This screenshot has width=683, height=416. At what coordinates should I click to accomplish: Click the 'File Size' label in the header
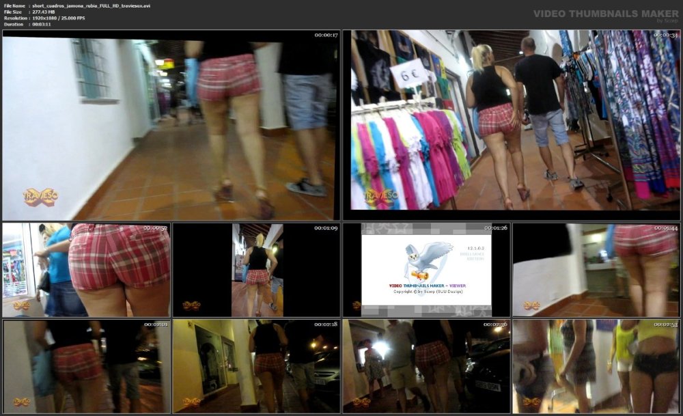(12, 12)
